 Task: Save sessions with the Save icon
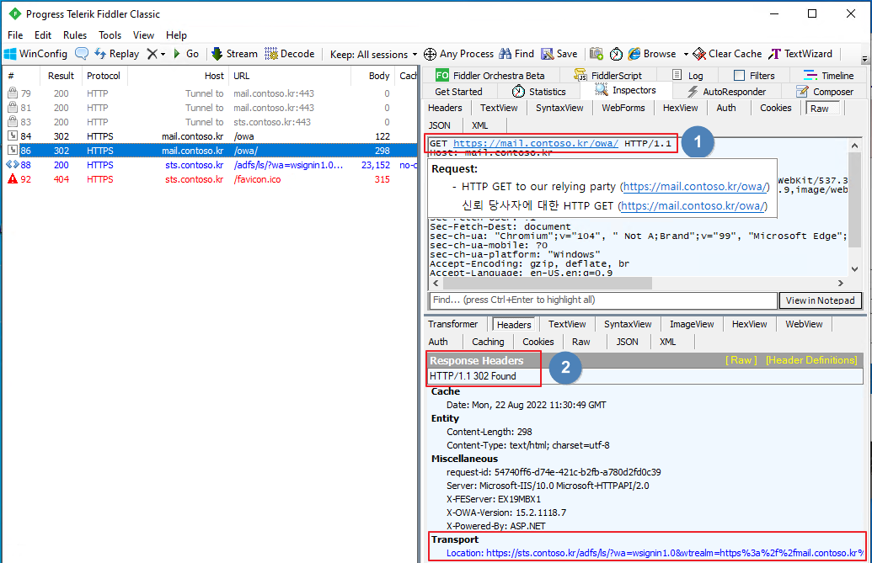pos(548,54)
